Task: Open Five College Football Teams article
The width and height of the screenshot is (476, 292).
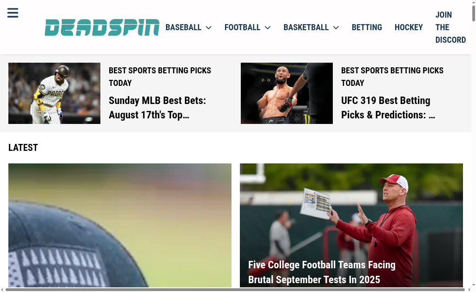Action: tap(322, 272)
